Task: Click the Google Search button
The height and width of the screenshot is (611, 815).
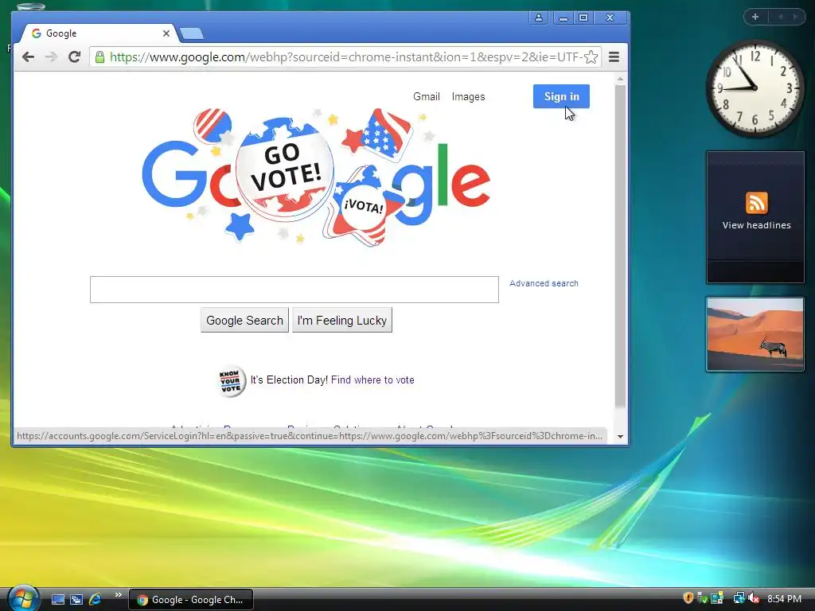Action: (244, 320)
